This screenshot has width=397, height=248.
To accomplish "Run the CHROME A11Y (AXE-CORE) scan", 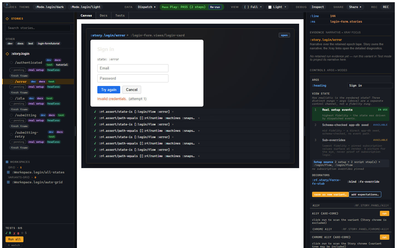I will coord(384,237).
